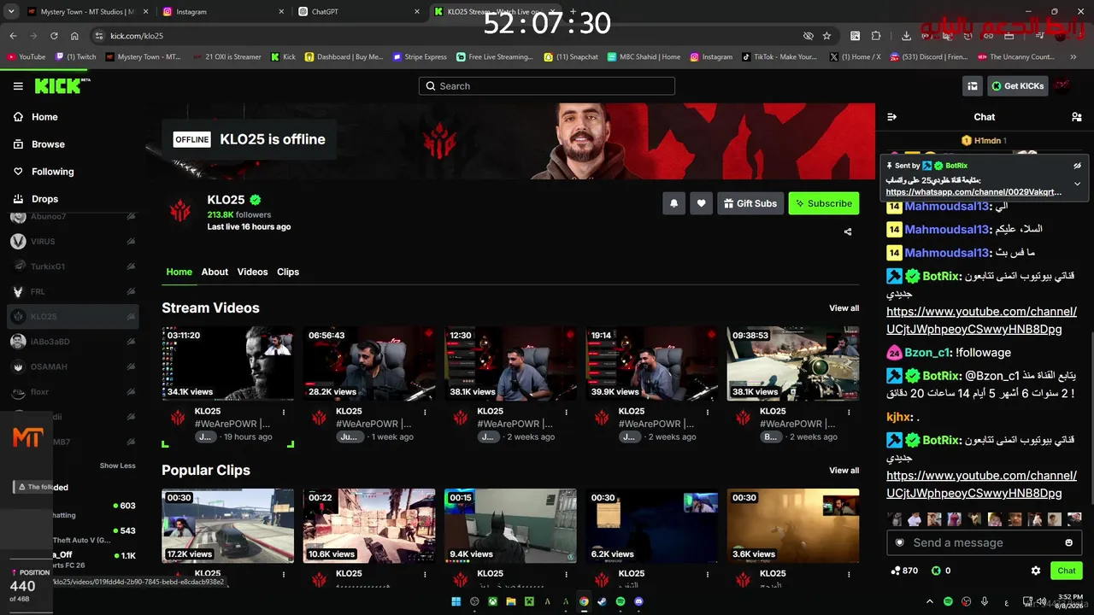This screenshot has height=615, width=1094.
Task: Open the Kick hamburger sidebar menu
Action: (18, 86)
